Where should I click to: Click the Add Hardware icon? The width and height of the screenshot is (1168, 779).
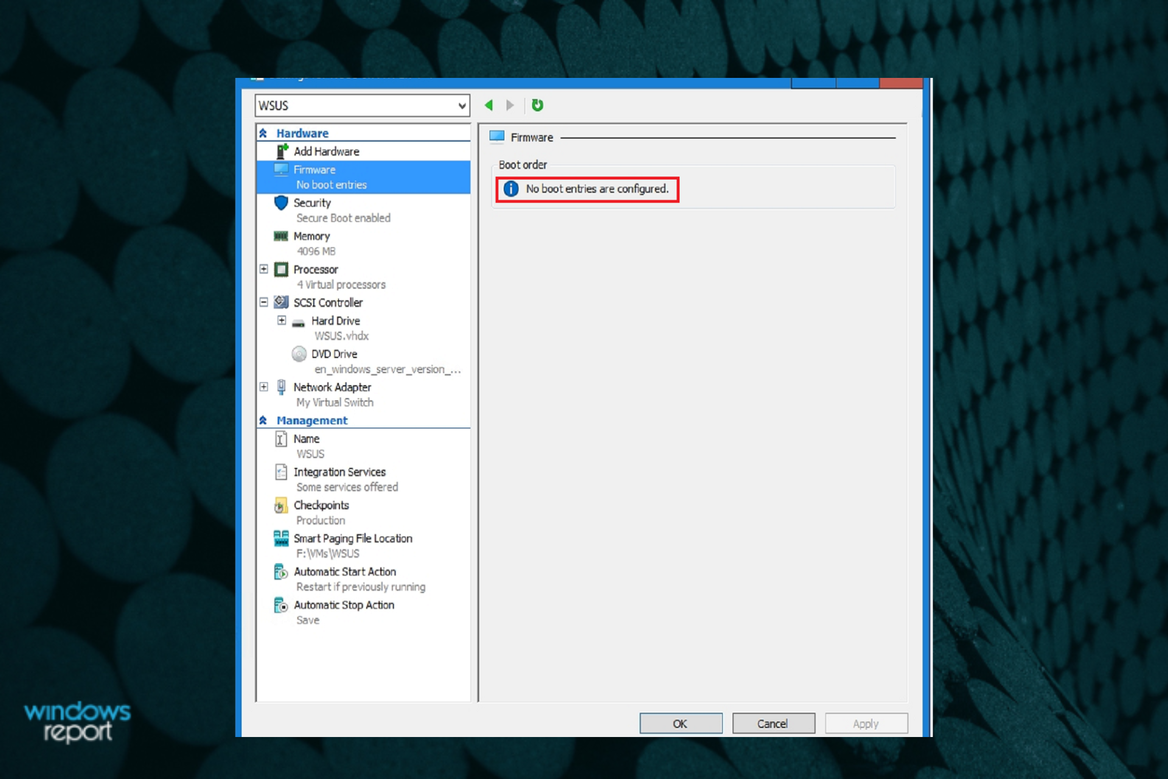pyautogui.click(x=282, y=151)
